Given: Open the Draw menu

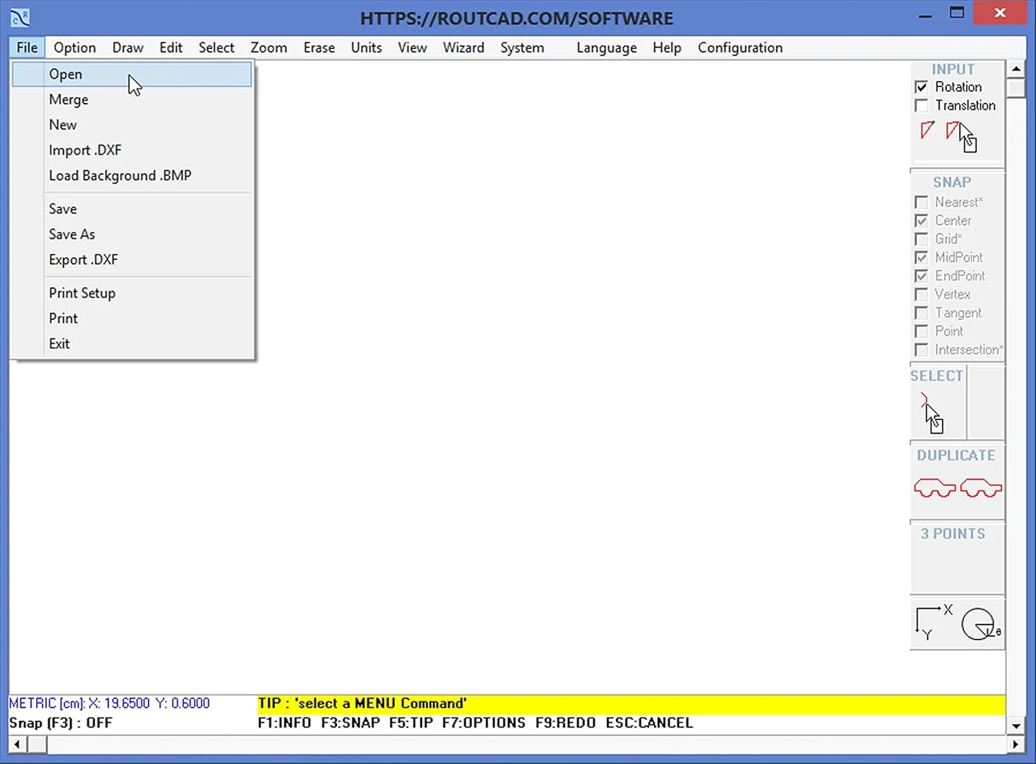Looking at the screenshot, I should coord(127,47).
